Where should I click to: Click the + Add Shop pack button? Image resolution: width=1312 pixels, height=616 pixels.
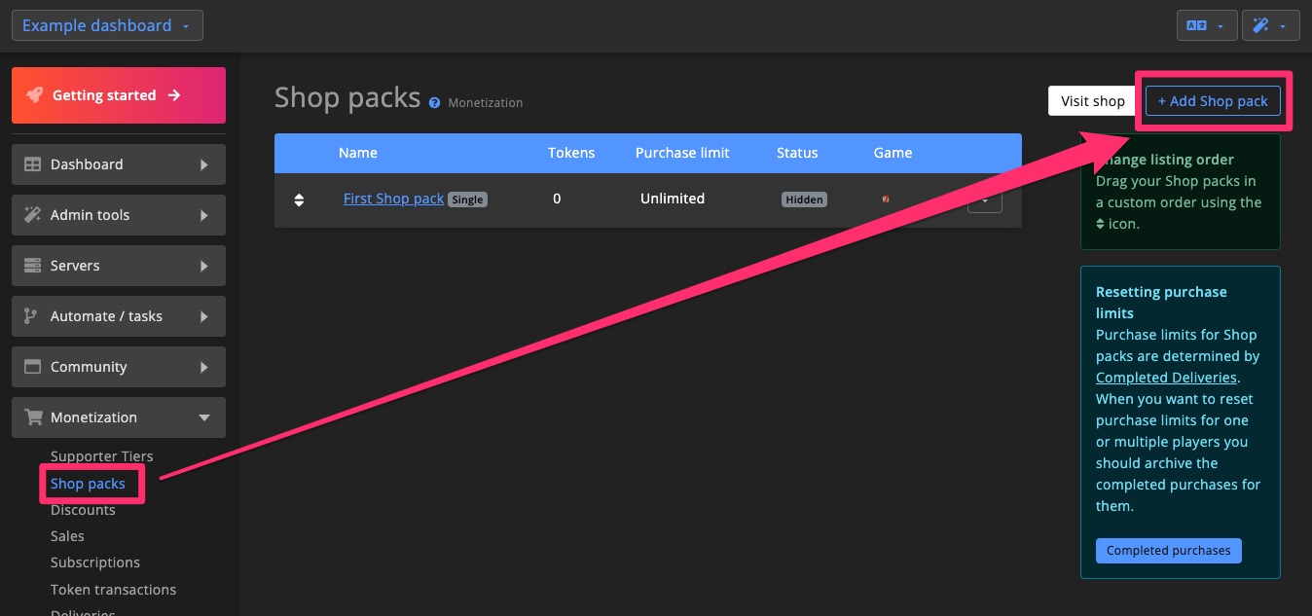point(1213,100)
